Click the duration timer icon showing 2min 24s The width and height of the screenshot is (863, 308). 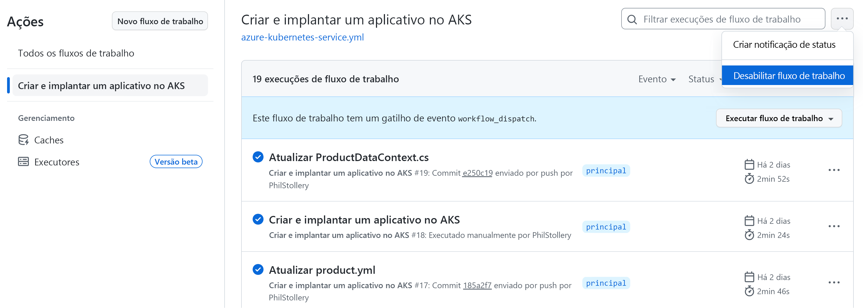click(x=749, y=235)
